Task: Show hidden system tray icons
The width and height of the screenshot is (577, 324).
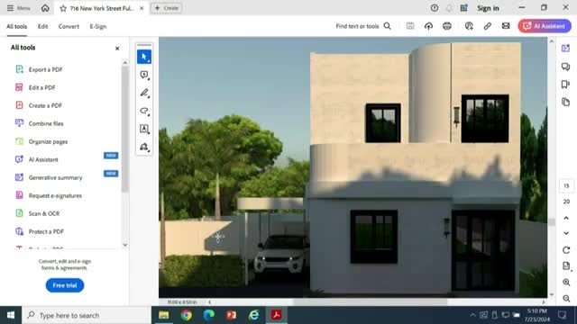Action: pyautogui.click(x=472, y=315)
